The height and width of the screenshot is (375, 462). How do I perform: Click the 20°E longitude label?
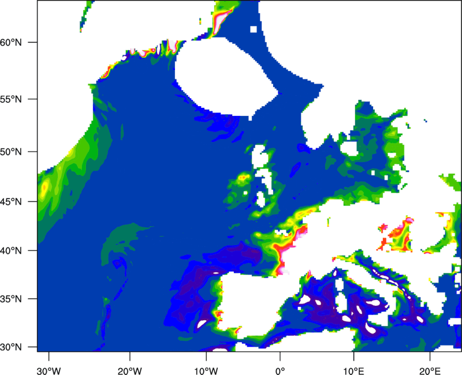(430, 371)
